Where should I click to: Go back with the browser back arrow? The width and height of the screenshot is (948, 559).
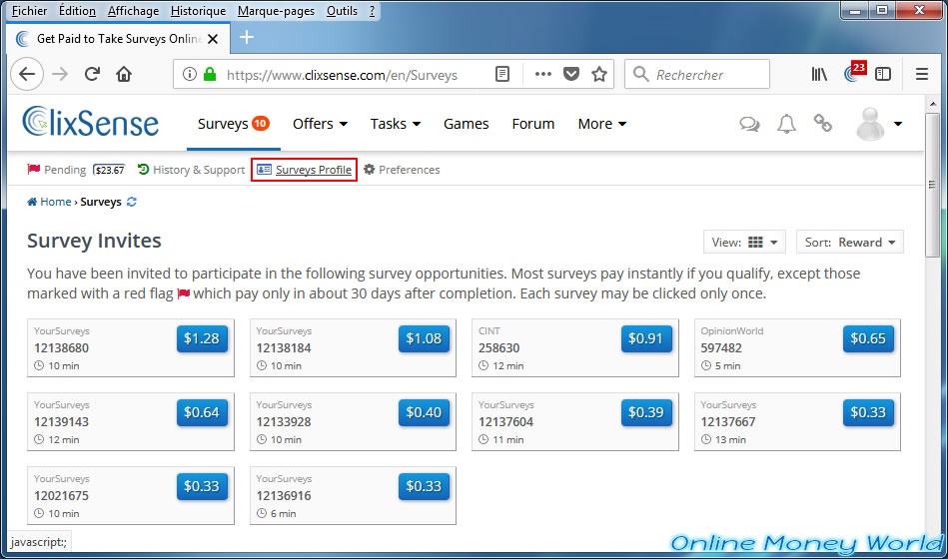click(x=27, y=74)
